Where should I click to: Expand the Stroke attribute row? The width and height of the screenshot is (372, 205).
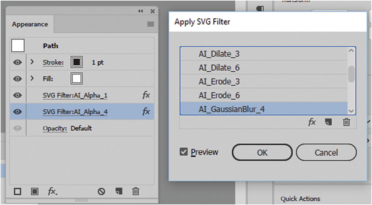tap(32, 62)
